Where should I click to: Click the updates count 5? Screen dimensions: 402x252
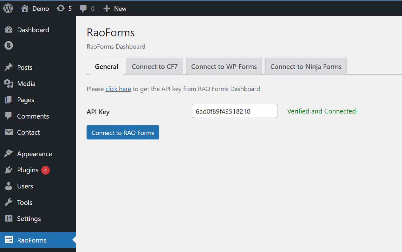pos(70,9)
